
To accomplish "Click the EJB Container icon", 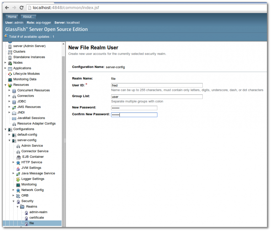I will (19, 157).
